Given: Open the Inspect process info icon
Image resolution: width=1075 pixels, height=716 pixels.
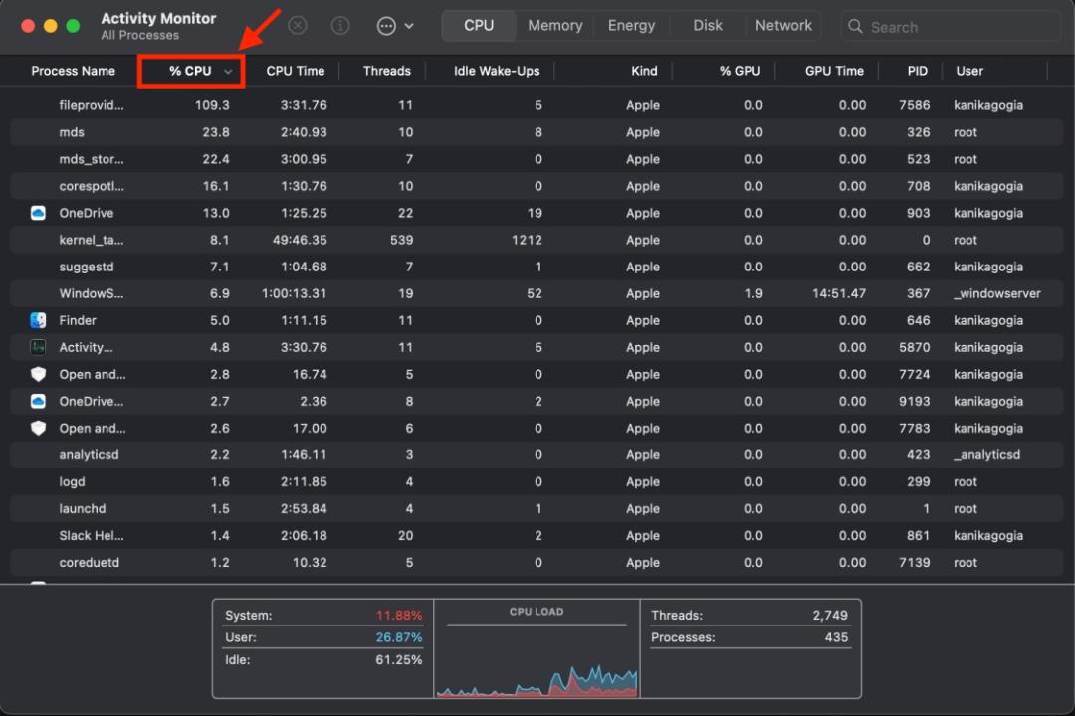Looking at the screenshot, I should click(339, 25).
